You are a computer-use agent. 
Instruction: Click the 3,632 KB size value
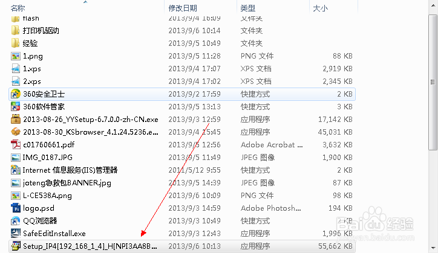(338, 145)
